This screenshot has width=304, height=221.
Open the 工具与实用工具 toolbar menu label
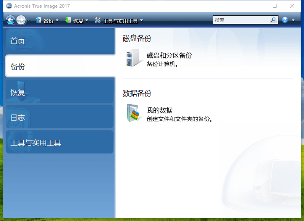[120, 21]
